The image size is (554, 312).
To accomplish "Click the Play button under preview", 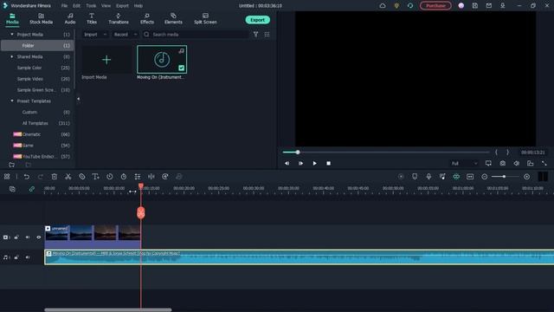I will pos(314,163).
